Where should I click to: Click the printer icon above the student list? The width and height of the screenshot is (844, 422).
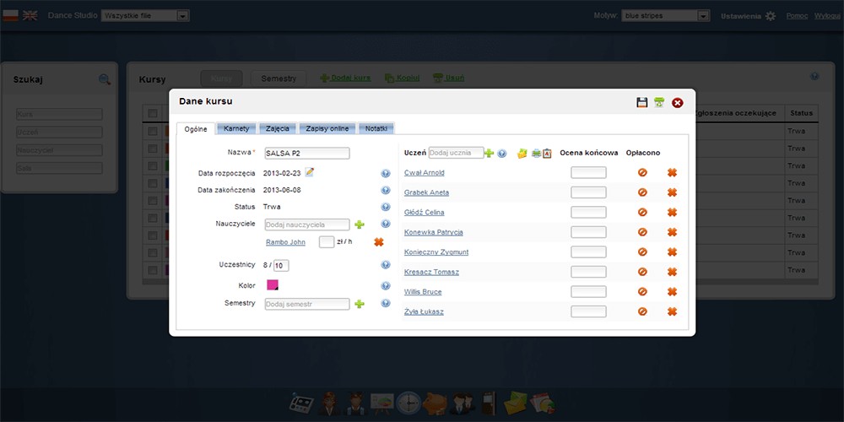pyautogui.click(x=536, y=153)
